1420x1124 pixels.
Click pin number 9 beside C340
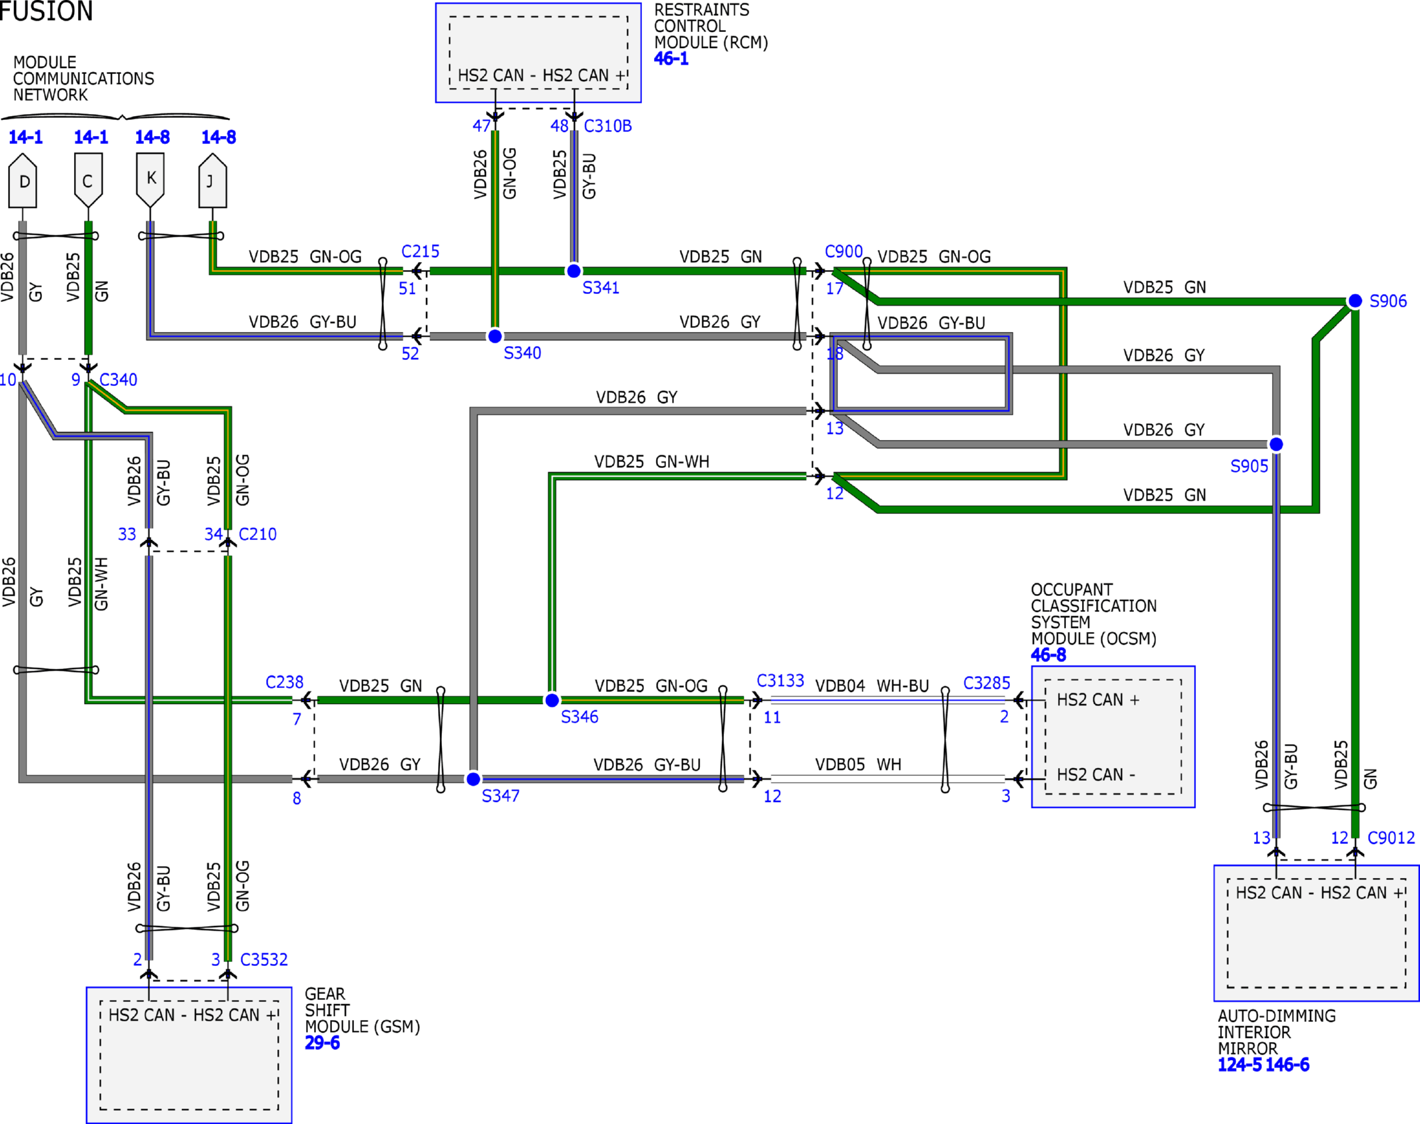pos(76,380)
